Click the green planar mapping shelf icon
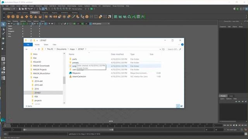This screenshot has height=139, width=248. (116, 17)
